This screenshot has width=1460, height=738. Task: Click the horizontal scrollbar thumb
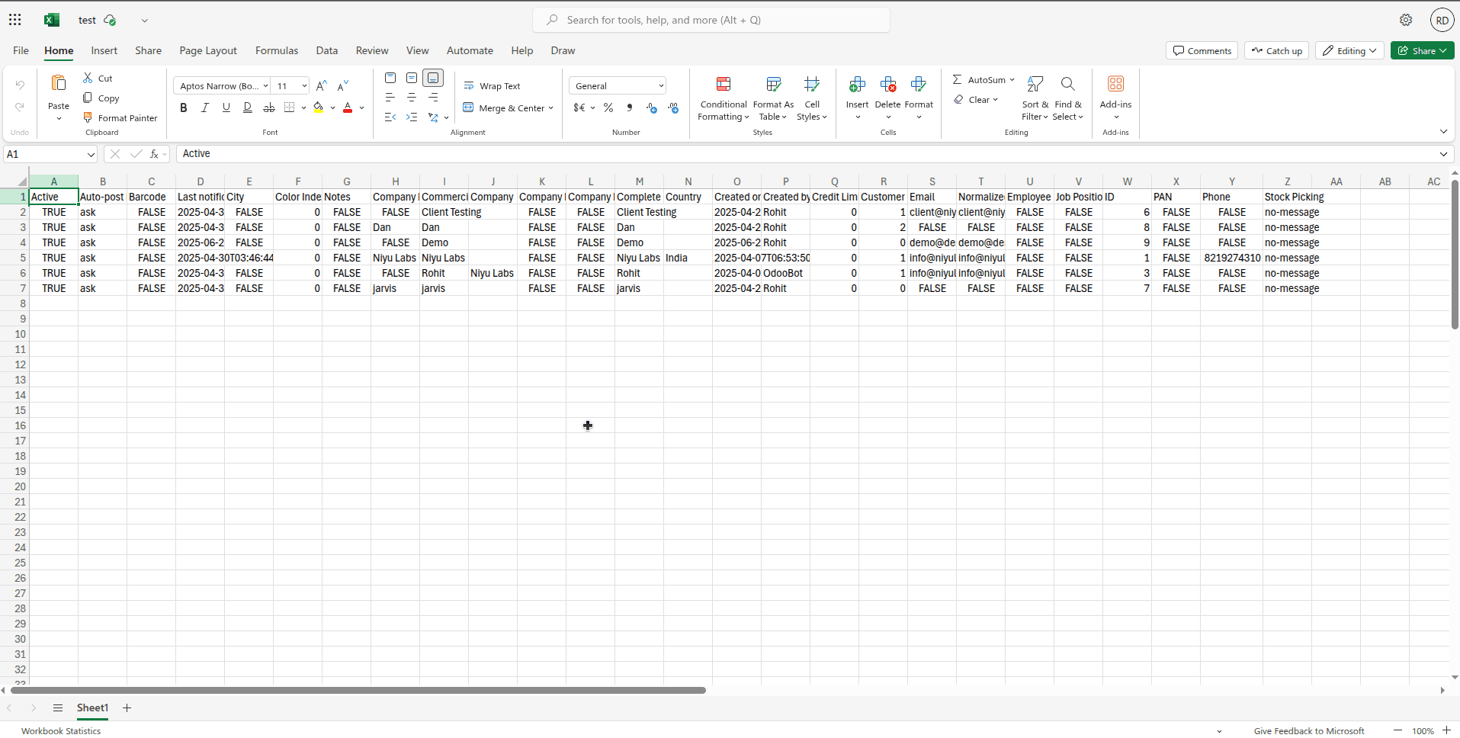tap(358, 690)
